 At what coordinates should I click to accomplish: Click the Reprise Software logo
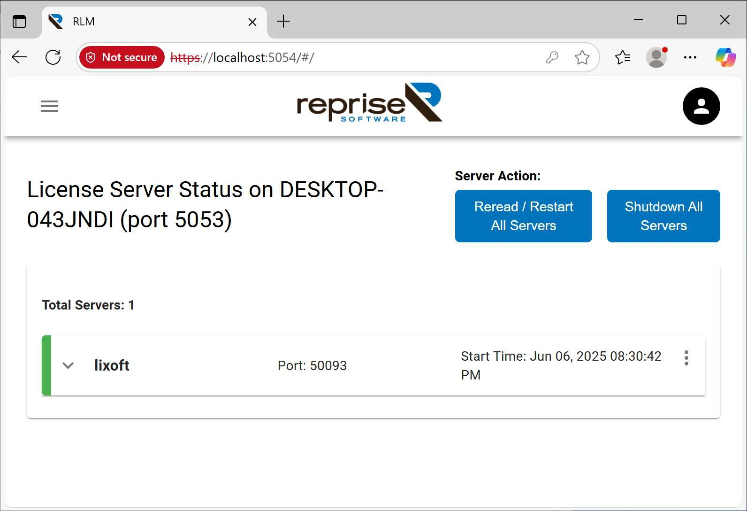click(x=369, y=102)
